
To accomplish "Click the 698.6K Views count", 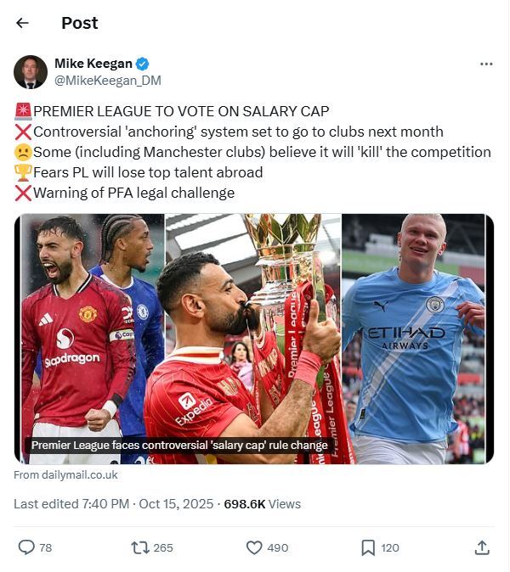I will [263, 504].
